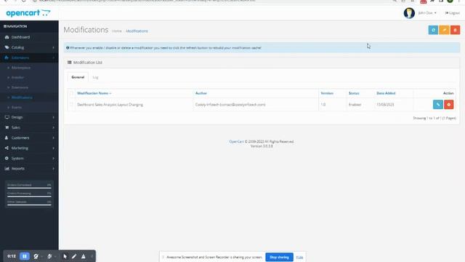The height and width of the screenshot is (262, 465).
Task: Toggle the recorder webcam icon
Action: tap(36, 256)
